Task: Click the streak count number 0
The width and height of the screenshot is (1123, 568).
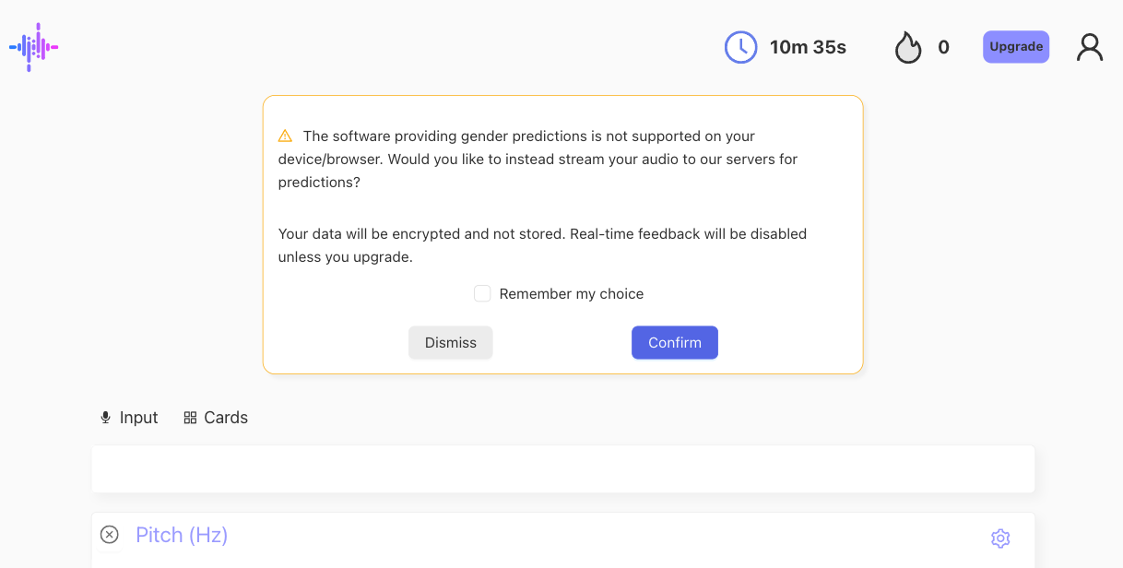Action: [x=943, y=47]
